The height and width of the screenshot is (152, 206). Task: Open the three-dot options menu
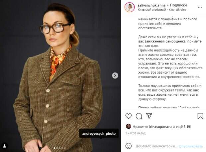point(200,7)
